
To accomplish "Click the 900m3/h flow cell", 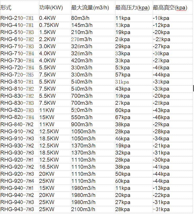I will click(x=82, y=124).
